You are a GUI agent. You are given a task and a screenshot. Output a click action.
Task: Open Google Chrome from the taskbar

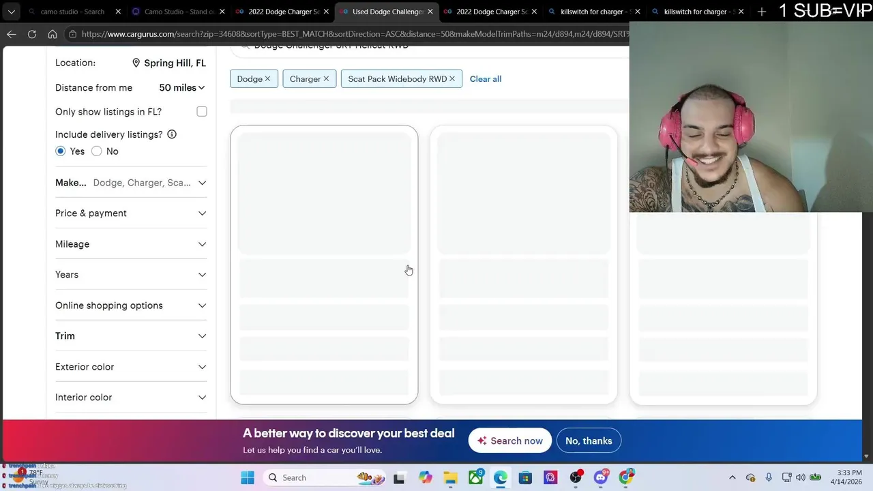click(626, 477)
